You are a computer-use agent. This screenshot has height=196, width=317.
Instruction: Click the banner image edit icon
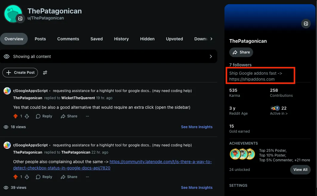coord(306,24)
